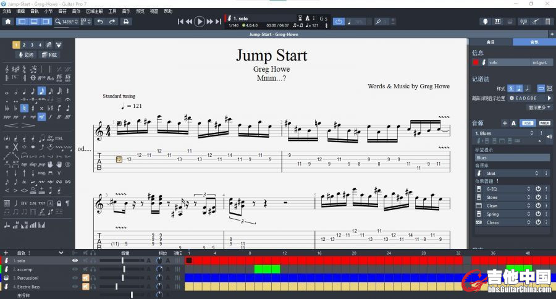556x299 pixels.
Task: Open the virtual keyboard view icon
Action: [497, 22]
